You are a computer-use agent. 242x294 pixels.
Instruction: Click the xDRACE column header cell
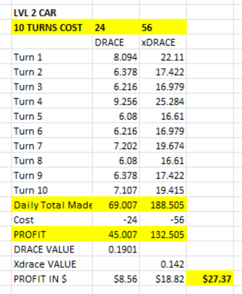pos(163,42)
